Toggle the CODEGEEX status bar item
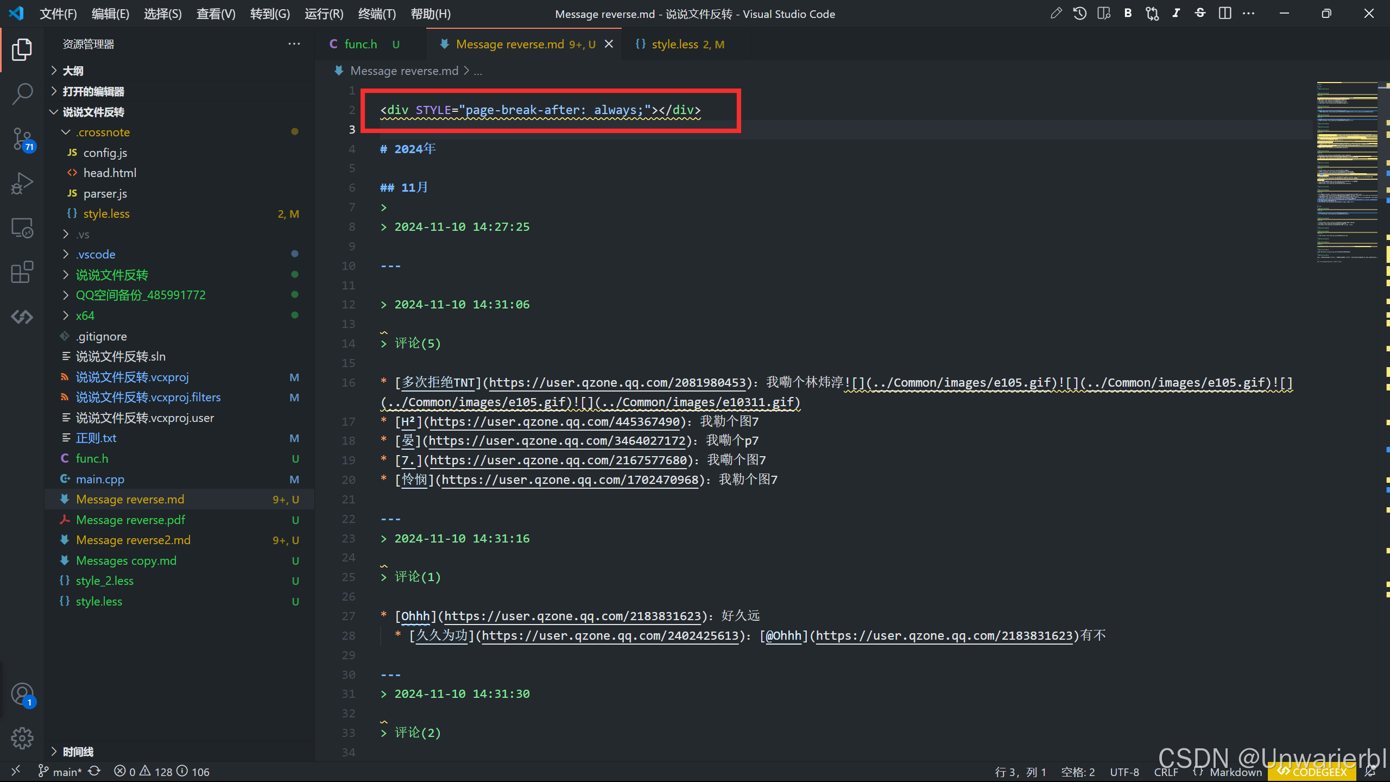This screenshot has width=1390, height=782. coord(1313,772)
